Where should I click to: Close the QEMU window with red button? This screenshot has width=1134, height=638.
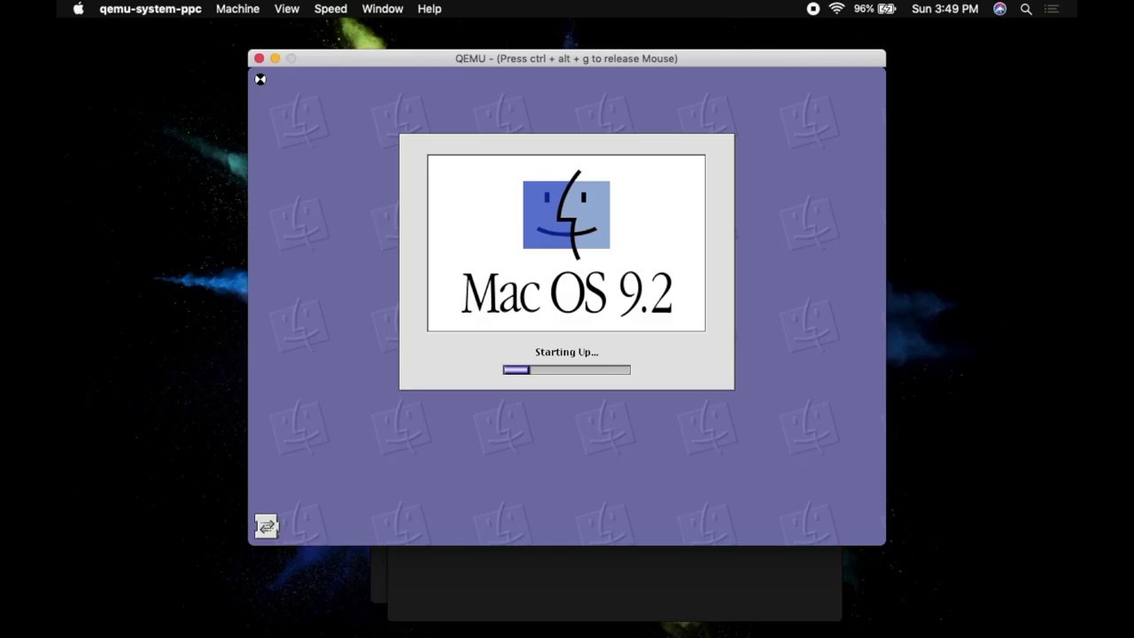pyautogui.click(x=259, y=58)
